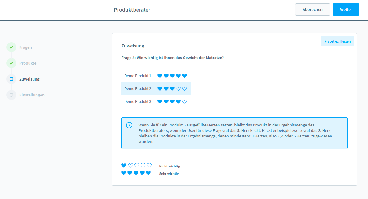
Task: Select the Demo Produkt 2 row label
Action: click(138, 89)
